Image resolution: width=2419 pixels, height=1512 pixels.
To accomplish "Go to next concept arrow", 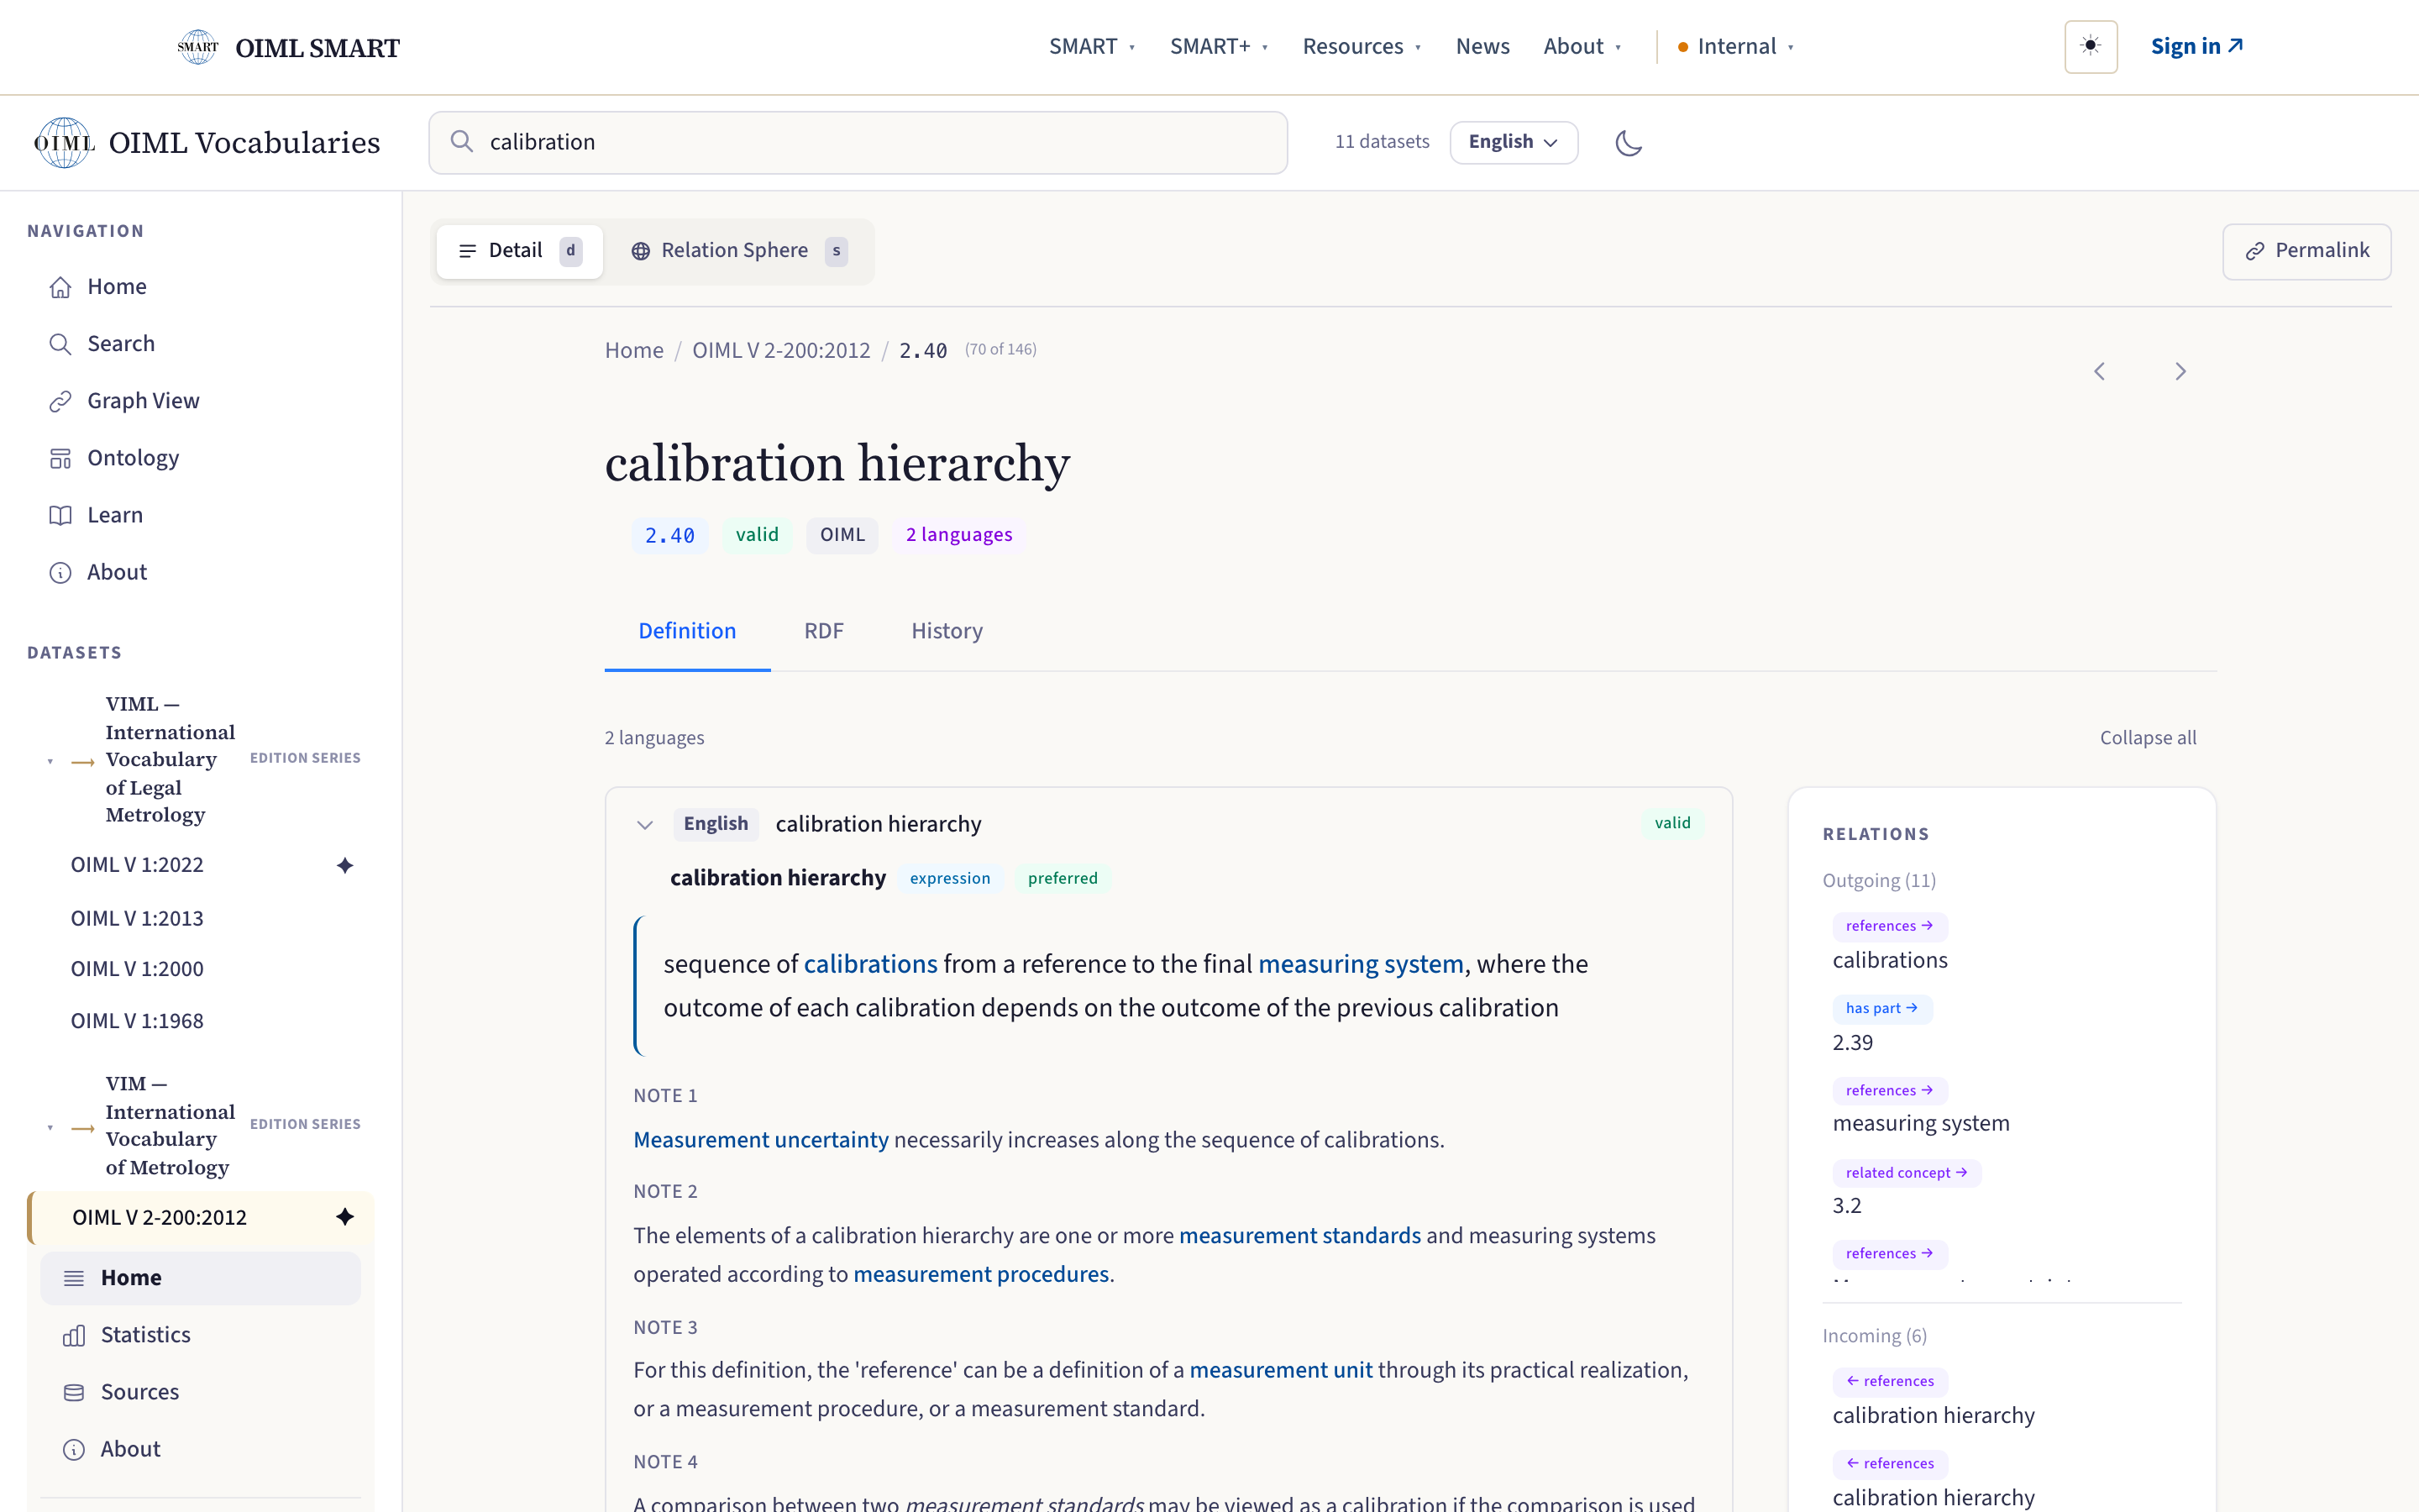I will coord(2180,372).
